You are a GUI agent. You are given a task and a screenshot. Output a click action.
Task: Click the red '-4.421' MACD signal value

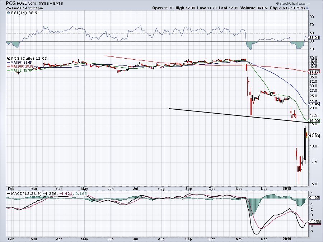(x=66, y=194)
